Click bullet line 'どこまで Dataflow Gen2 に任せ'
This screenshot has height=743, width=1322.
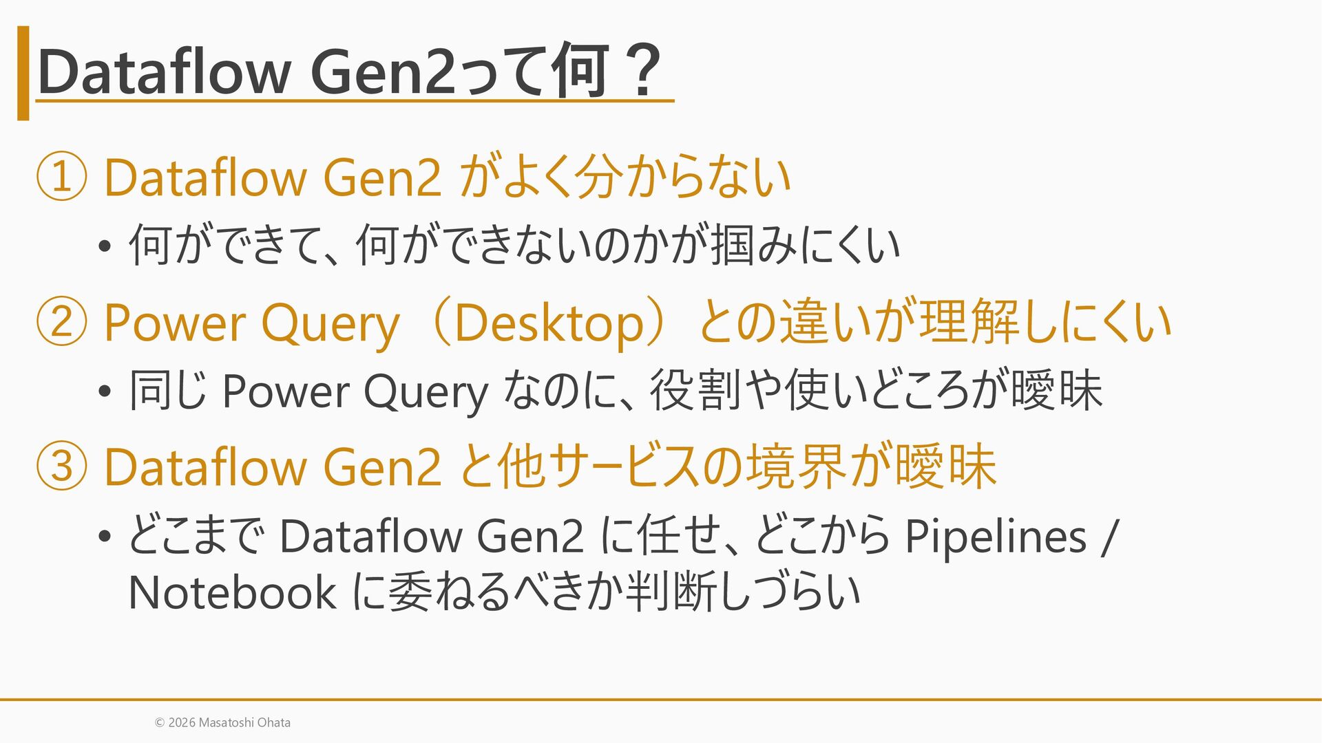(x=624, y=536)
